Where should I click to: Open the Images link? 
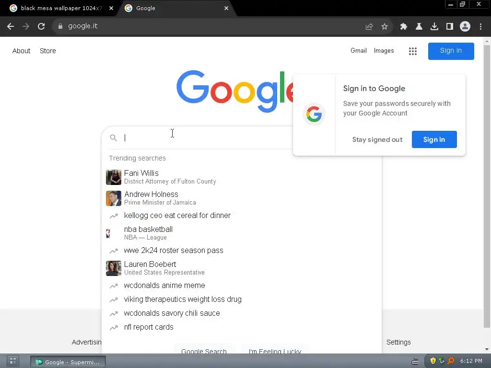point(384,51)
